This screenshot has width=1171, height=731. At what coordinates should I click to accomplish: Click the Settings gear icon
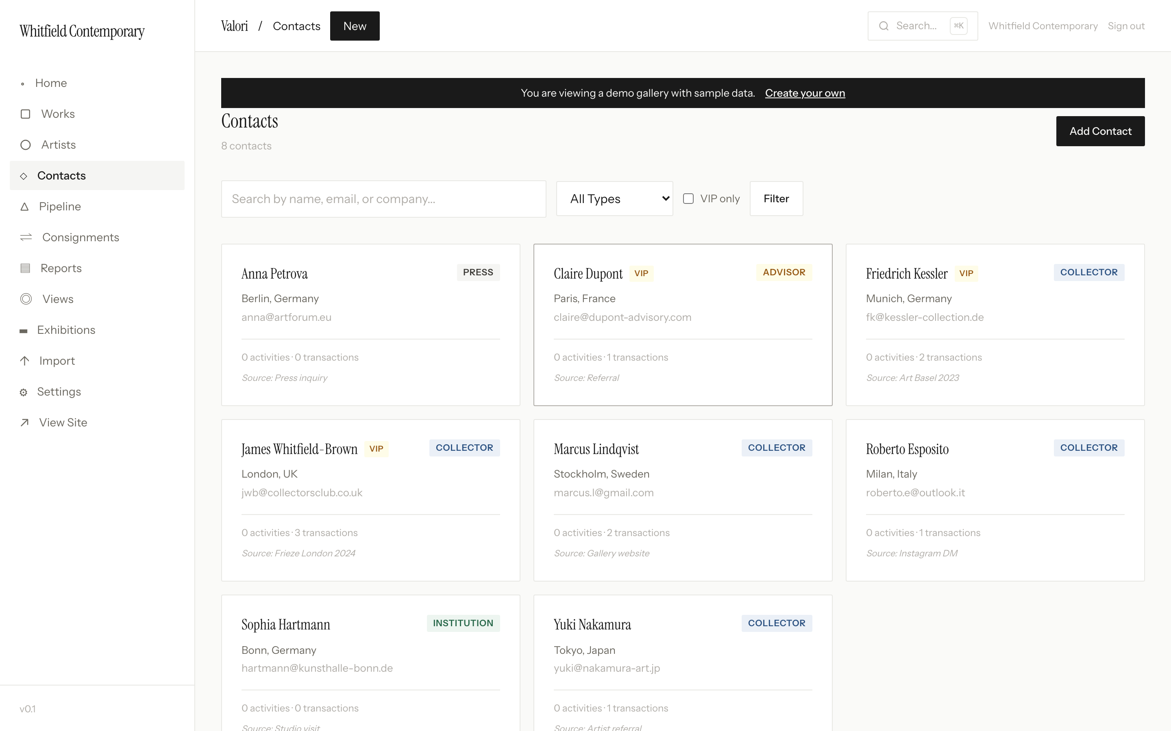click(24, 392)
